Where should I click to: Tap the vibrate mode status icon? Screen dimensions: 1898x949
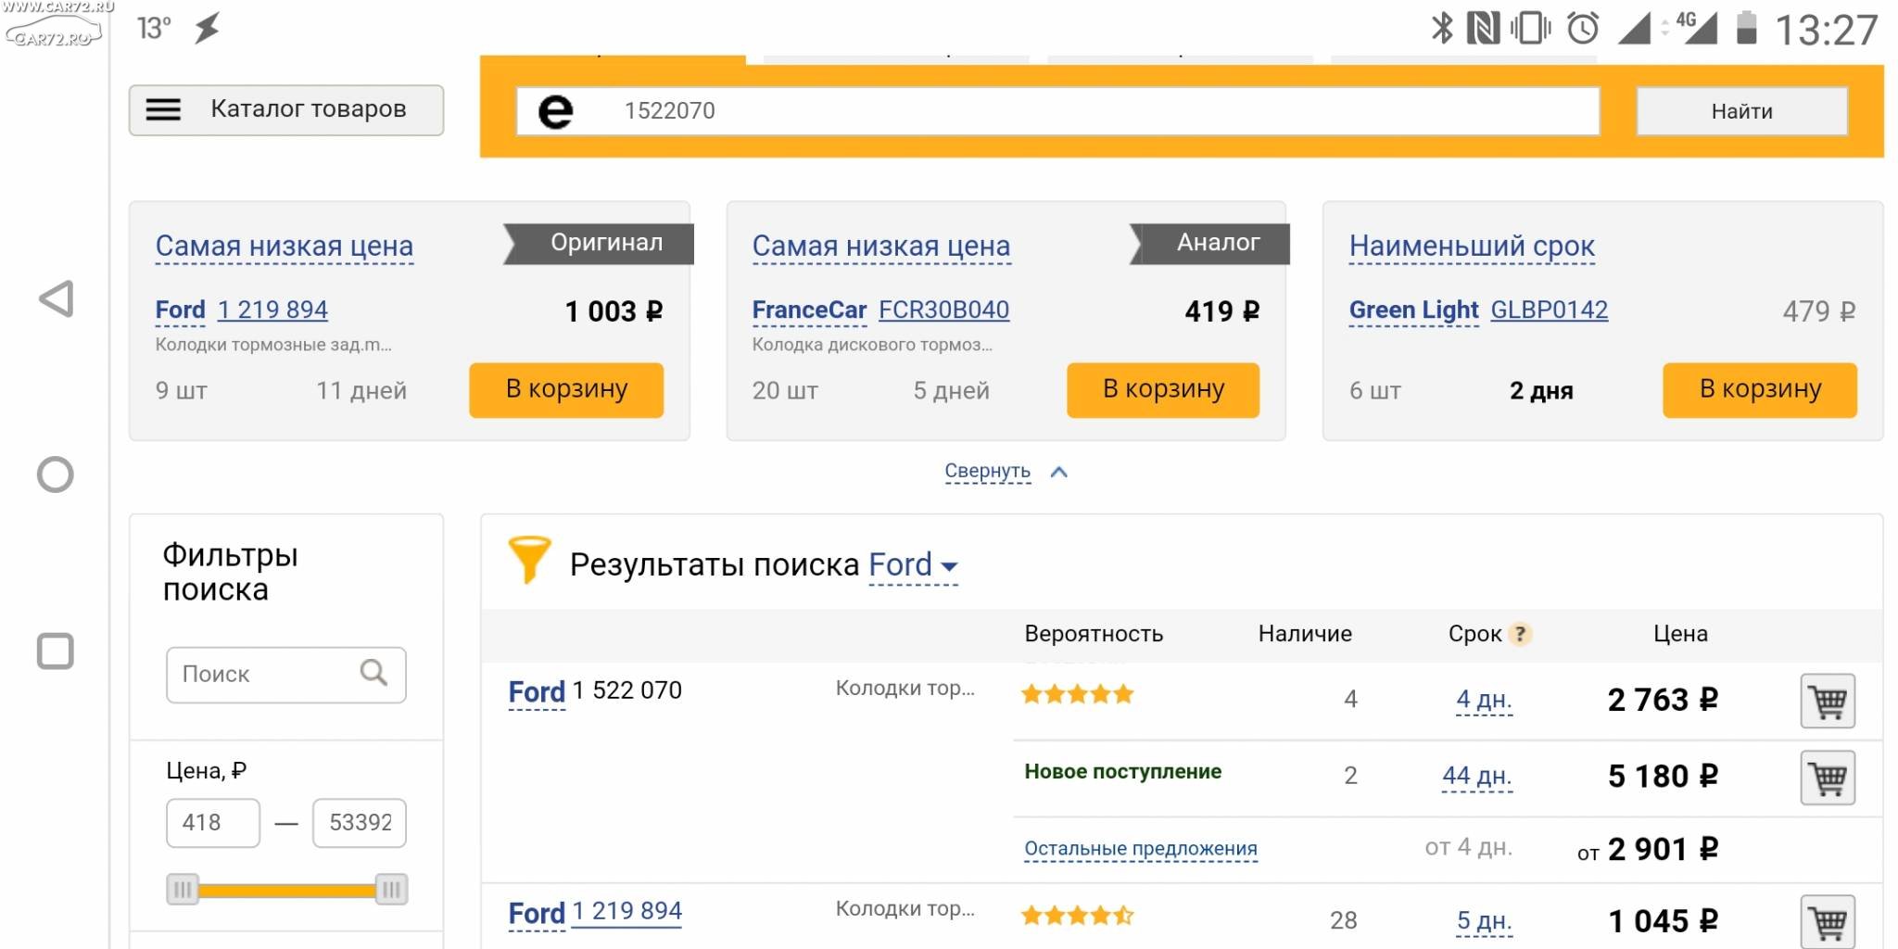tap(1531, 28)
